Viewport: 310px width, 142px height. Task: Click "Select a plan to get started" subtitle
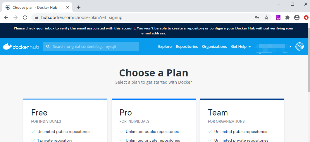click(154, 82)
